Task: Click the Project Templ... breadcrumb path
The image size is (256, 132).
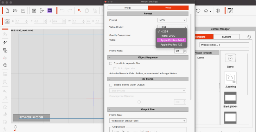Action: click(x=224, y=45)
